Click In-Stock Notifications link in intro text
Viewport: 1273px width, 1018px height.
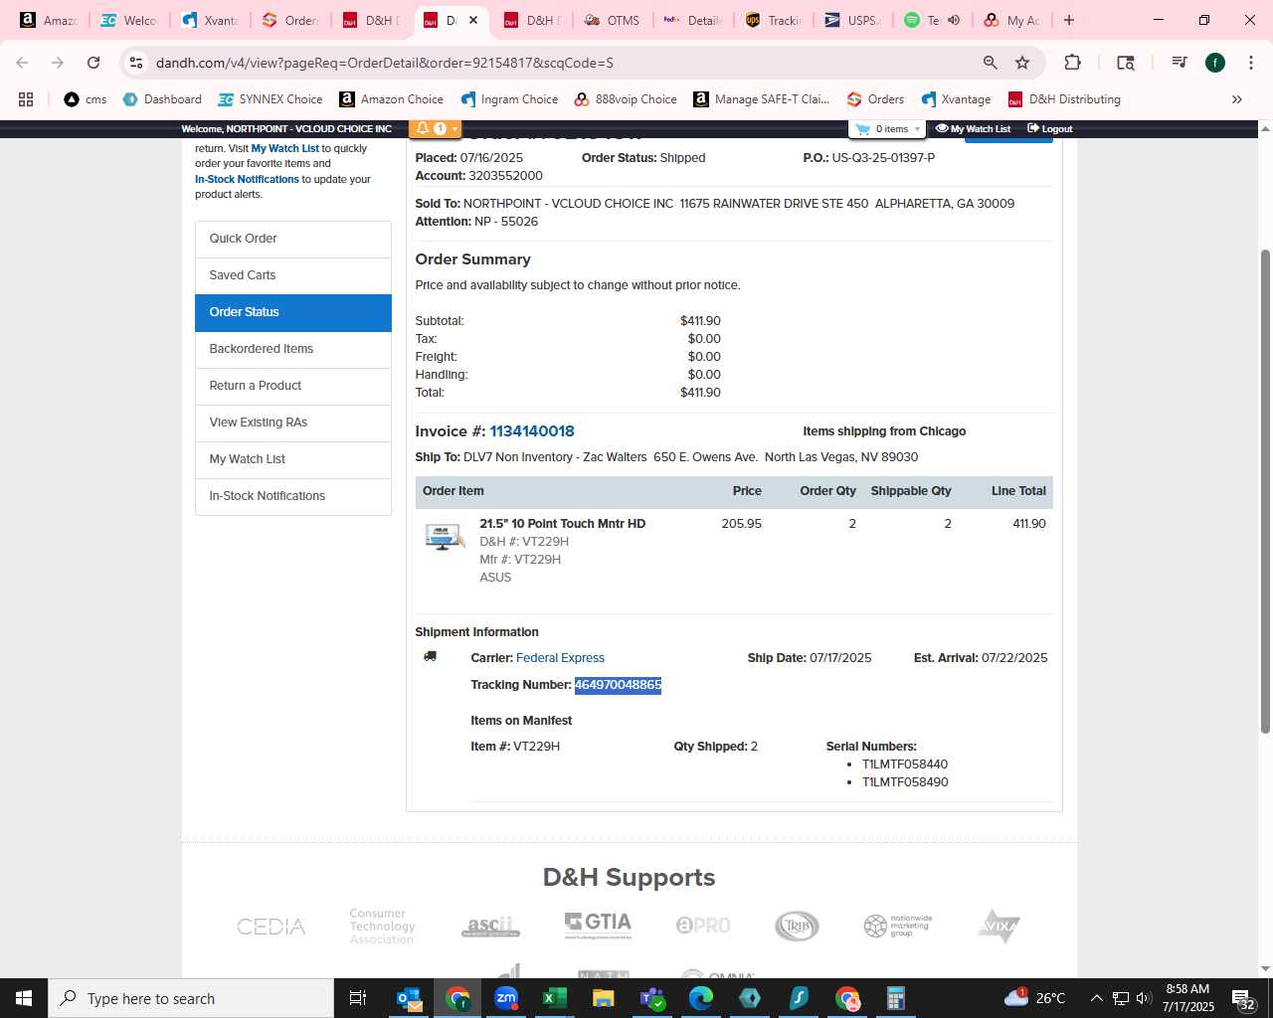(x=247, y=179)
